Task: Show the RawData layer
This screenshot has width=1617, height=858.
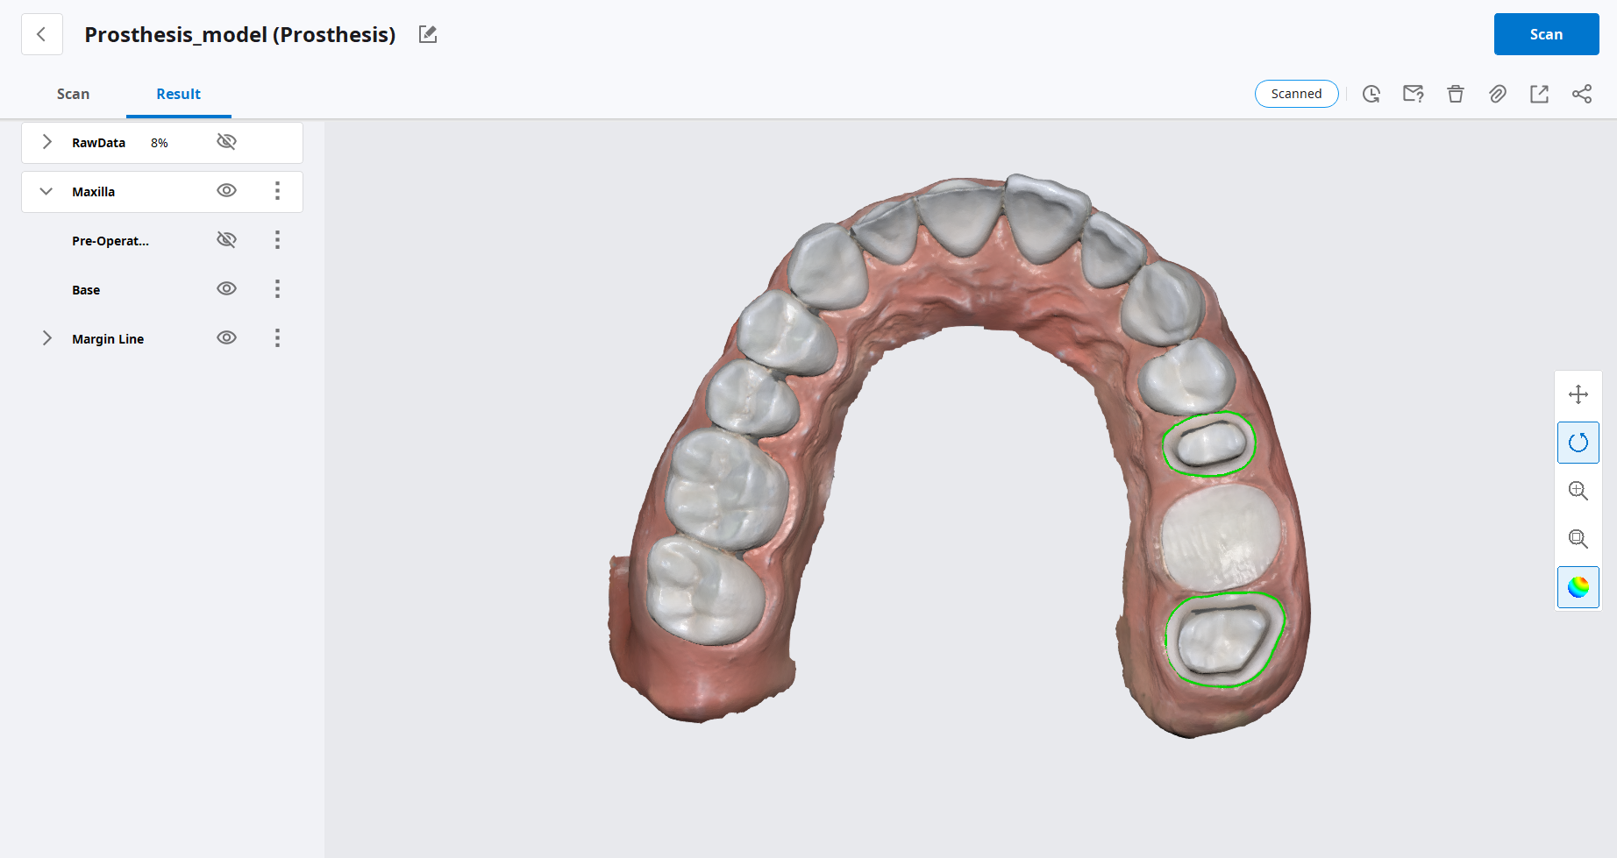Action: point(226,142)
